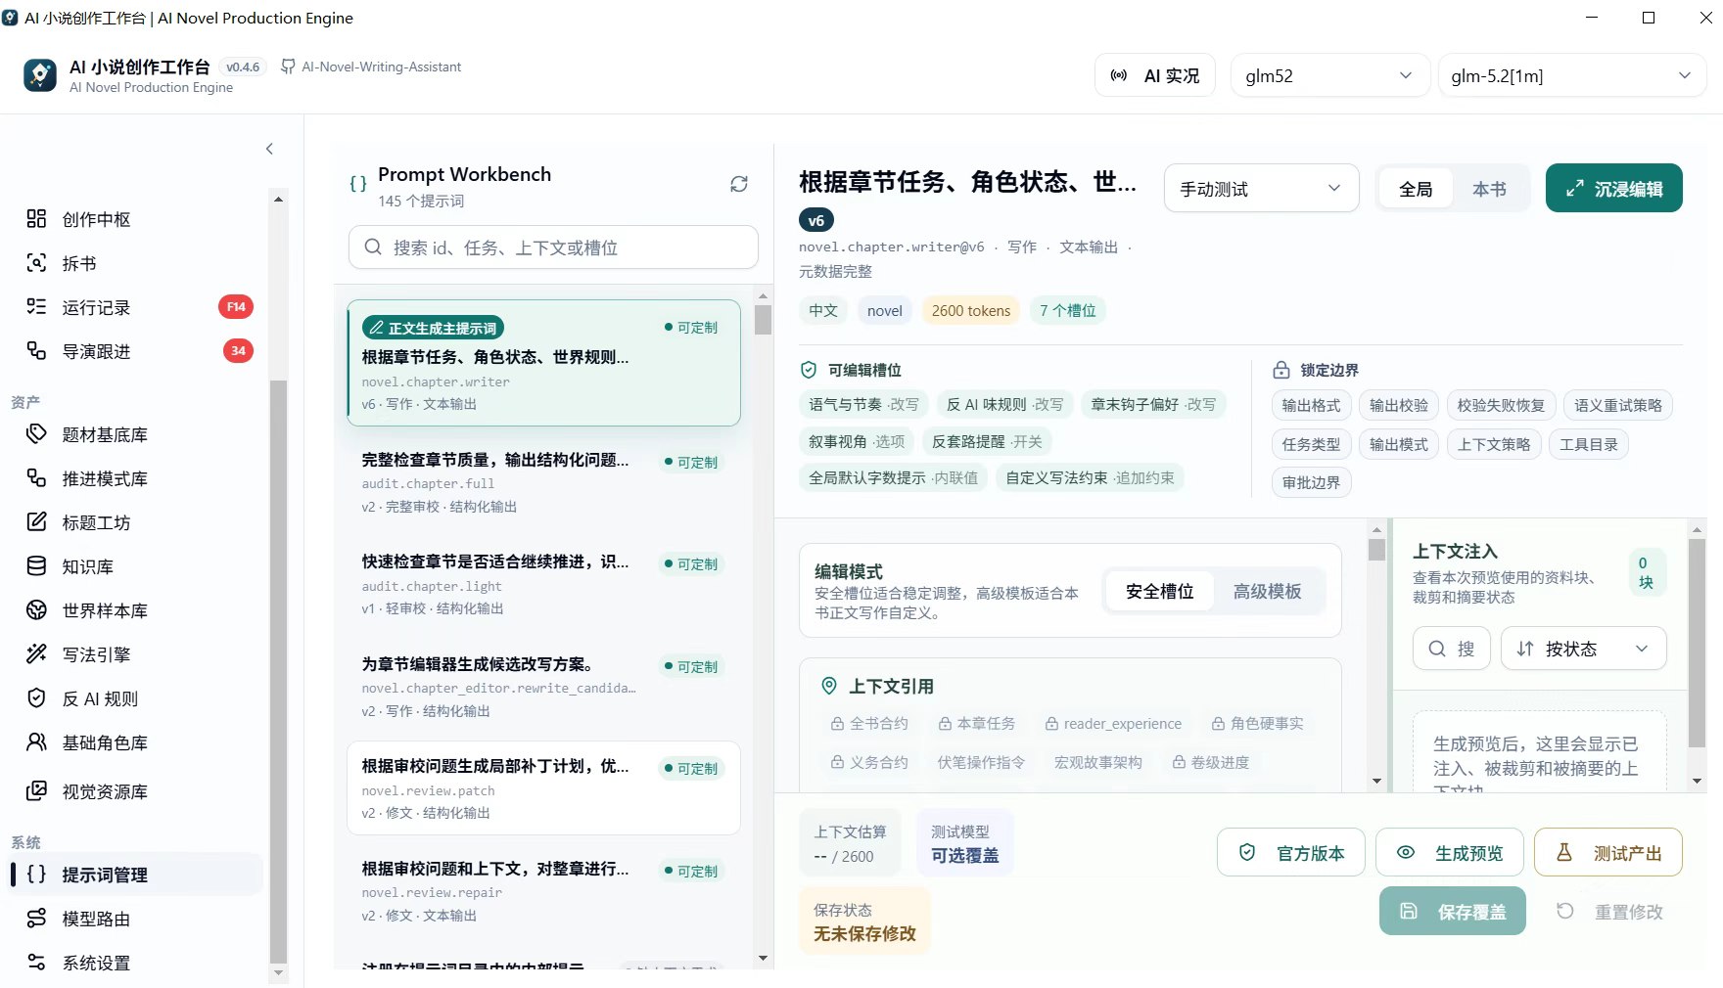Image resolution: width=1723 pixels, height=988 pixels.
Task: Open the 视觉资源库 image icon
Action: 36,791
